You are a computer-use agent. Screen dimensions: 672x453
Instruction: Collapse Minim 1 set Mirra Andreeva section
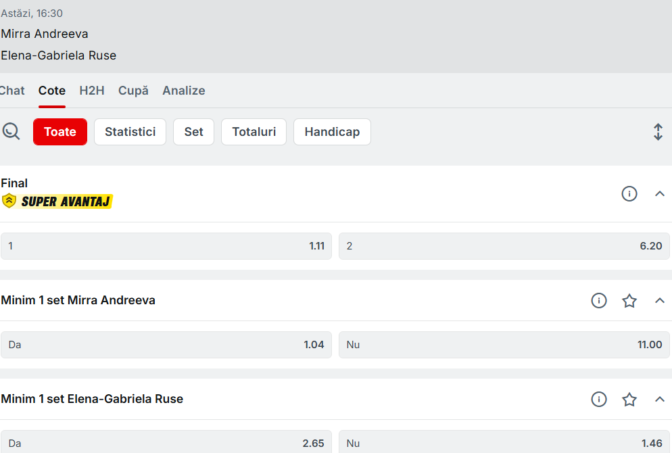point(660,301)
